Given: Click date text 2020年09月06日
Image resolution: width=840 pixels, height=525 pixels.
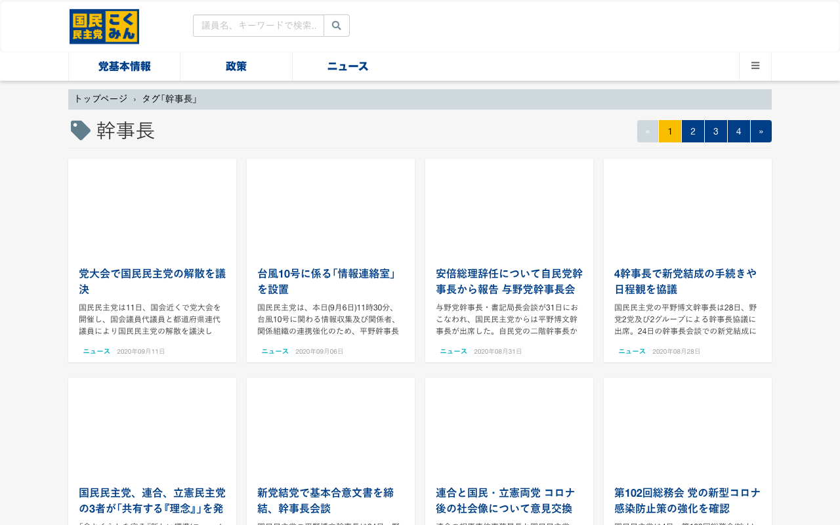Looking at the screenshot, I should click(320, 352).
